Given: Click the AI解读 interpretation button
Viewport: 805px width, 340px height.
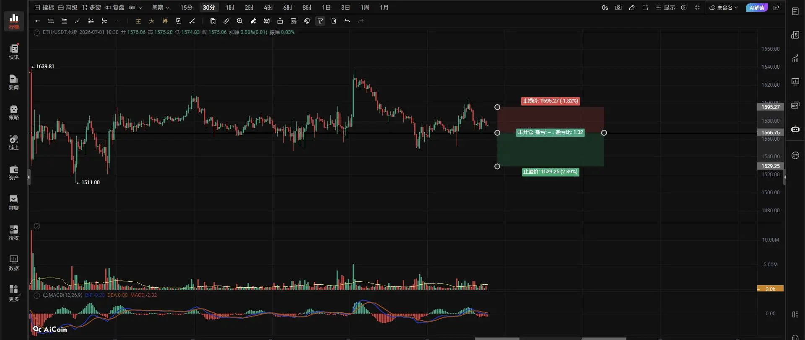Looking at the screenshot, I should 757,8.
